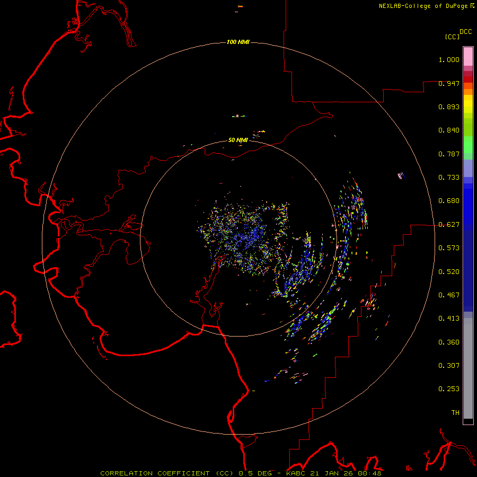Click the 0.680 color scale value

coord(449,201)
